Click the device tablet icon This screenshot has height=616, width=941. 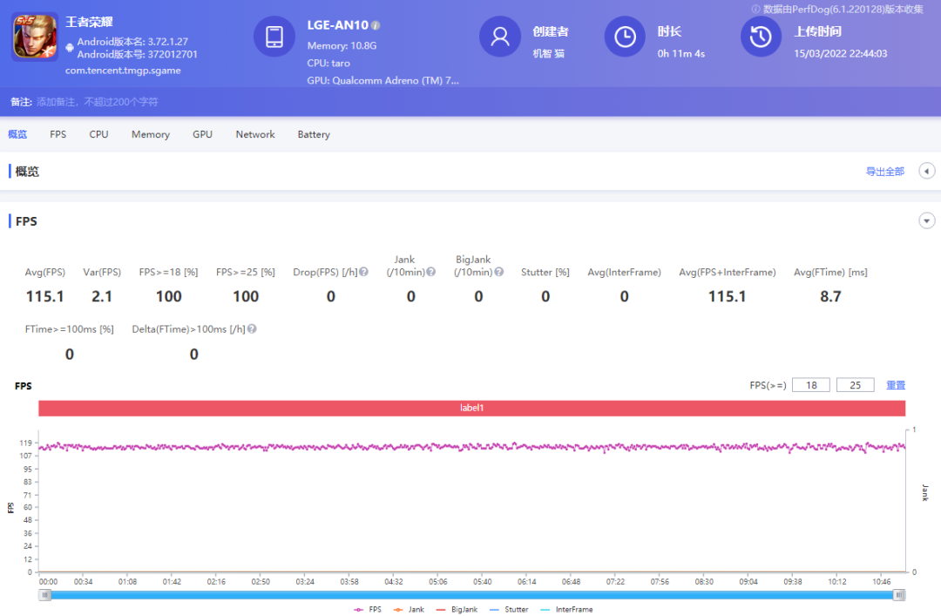274,37
